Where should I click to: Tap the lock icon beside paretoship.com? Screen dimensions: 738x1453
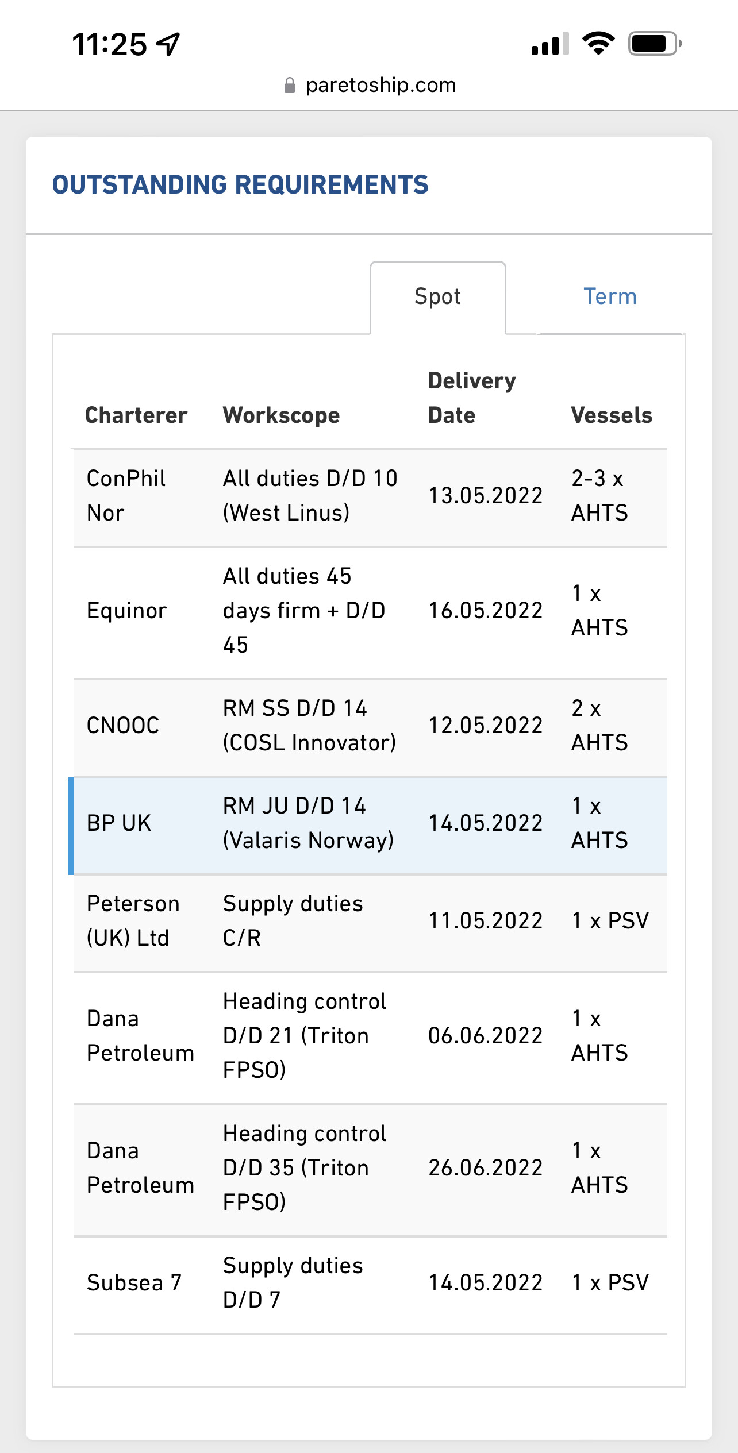pyautogui.click(x=290, y=86)
